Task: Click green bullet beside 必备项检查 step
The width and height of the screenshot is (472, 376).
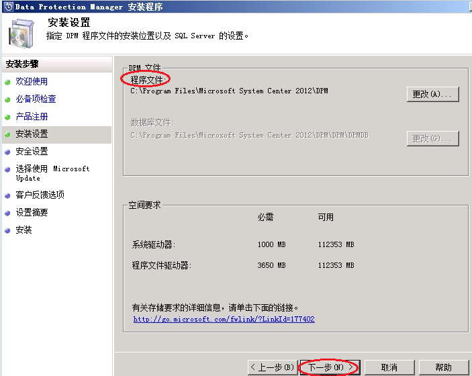Action: [x=7, y=99]
